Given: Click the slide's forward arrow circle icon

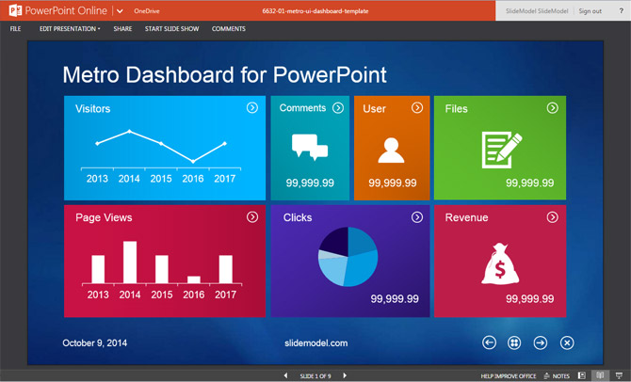Looking at the screenshot, I should (x=541, y=342).
